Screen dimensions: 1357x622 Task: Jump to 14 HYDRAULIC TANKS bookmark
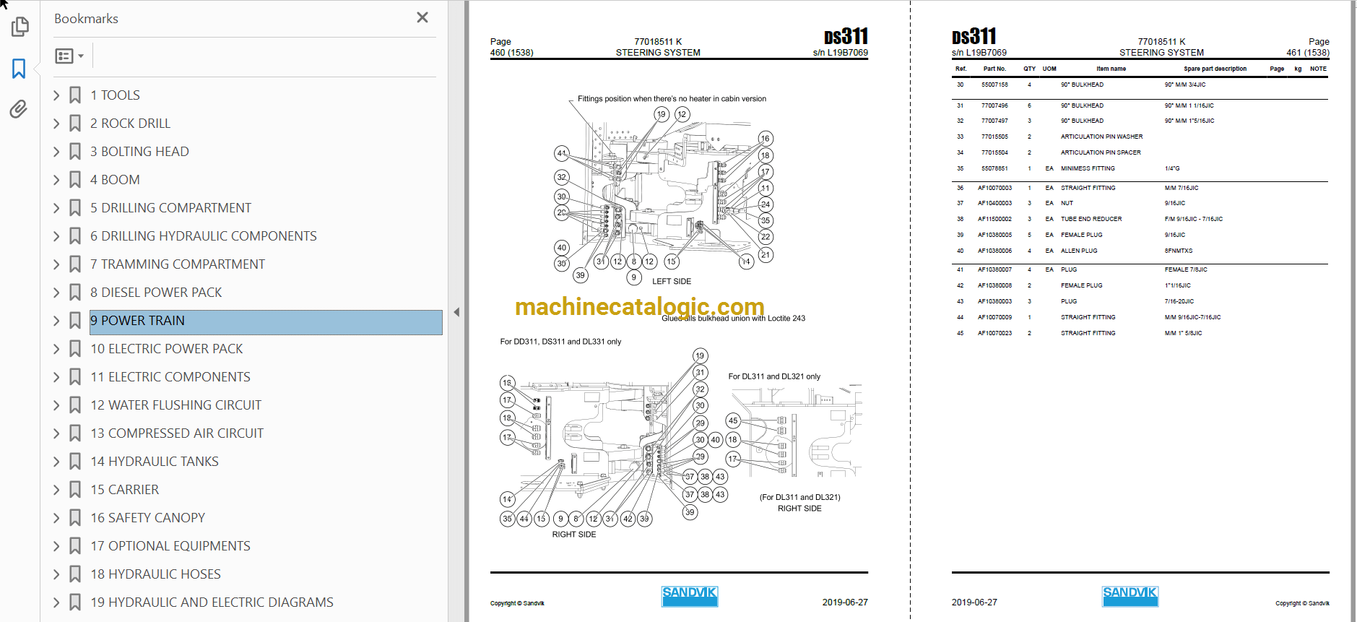[x=155, y=462]
